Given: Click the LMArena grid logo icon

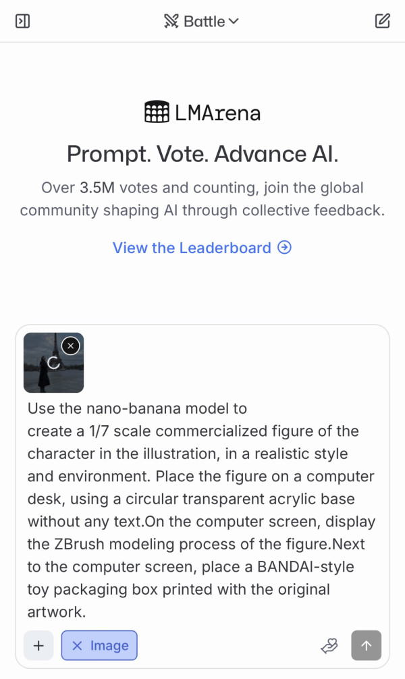Looking at the screenshot, I should click(x=157, y=112).
